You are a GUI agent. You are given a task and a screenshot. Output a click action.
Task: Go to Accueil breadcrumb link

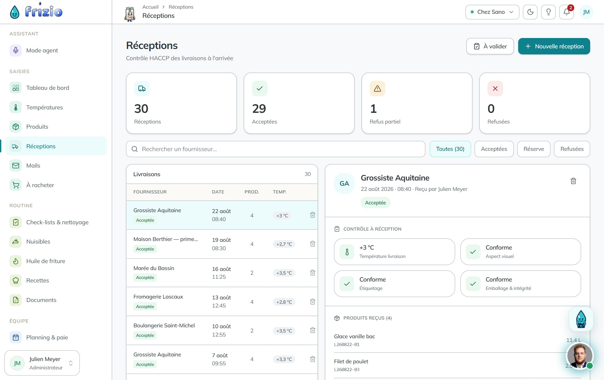click(150, 7)
